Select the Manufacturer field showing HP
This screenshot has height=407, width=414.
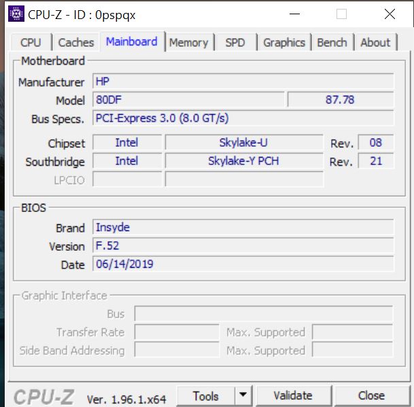coord(243,82)
